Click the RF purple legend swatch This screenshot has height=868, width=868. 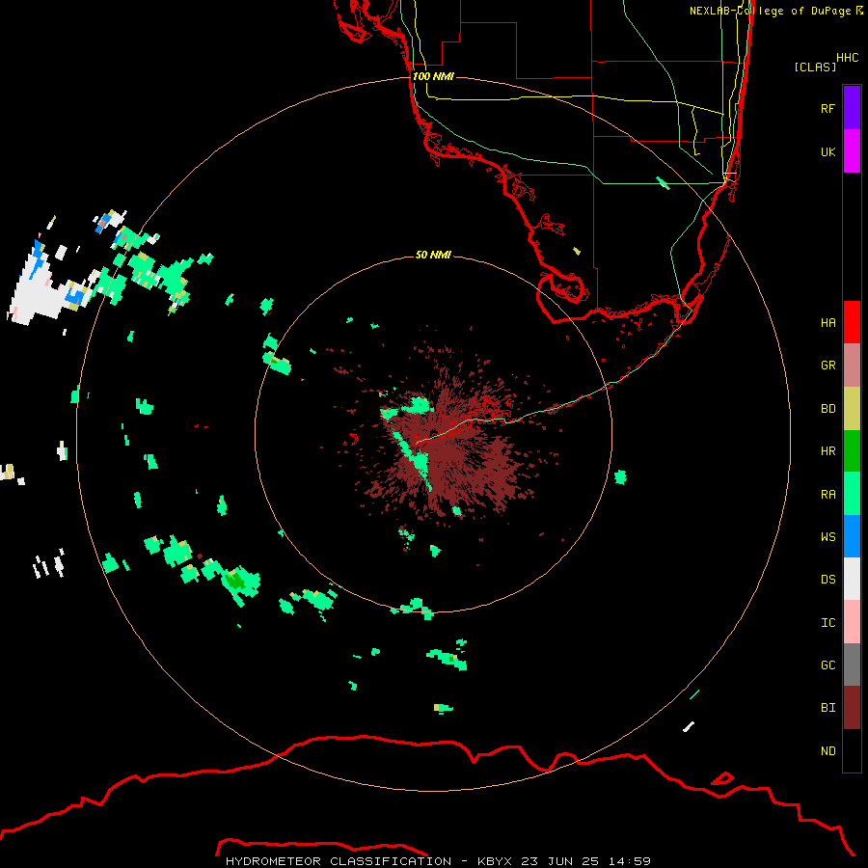click(852, 108)
